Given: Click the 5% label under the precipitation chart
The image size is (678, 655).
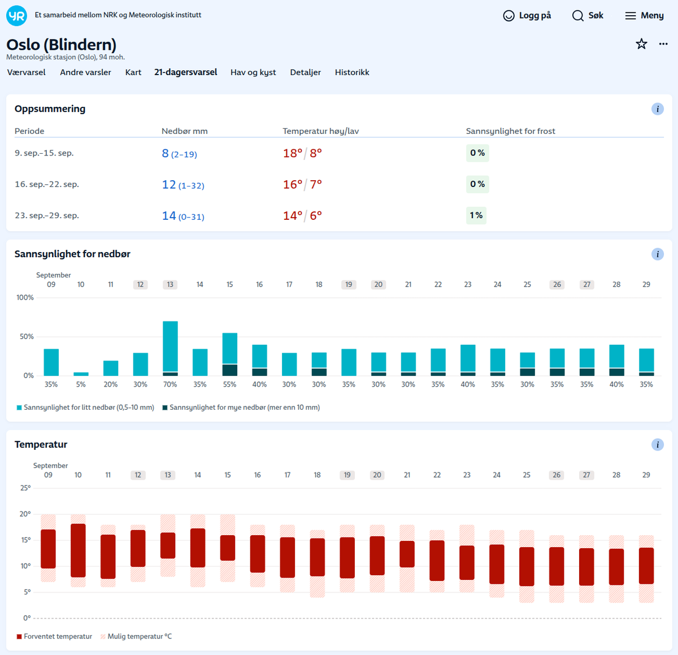Looking at the screenshot, I should click(81, 384).
